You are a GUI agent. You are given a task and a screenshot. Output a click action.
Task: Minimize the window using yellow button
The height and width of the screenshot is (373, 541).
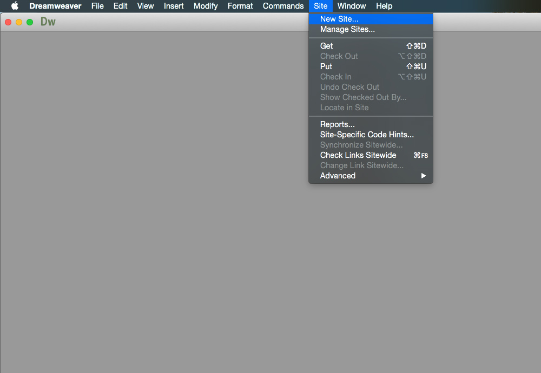tap(19, 22)
